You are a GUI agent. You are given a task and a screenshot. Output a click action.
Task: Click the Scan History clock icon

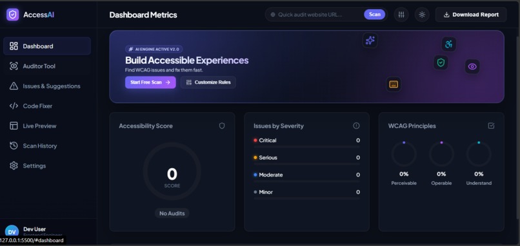click(14, 146)
